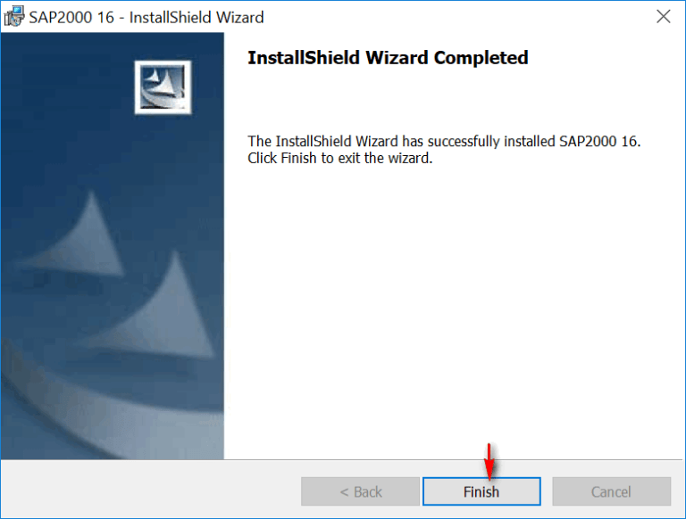
Task: Click the 'SAP2000 16' text in the message
Action: tap(598, 141)
